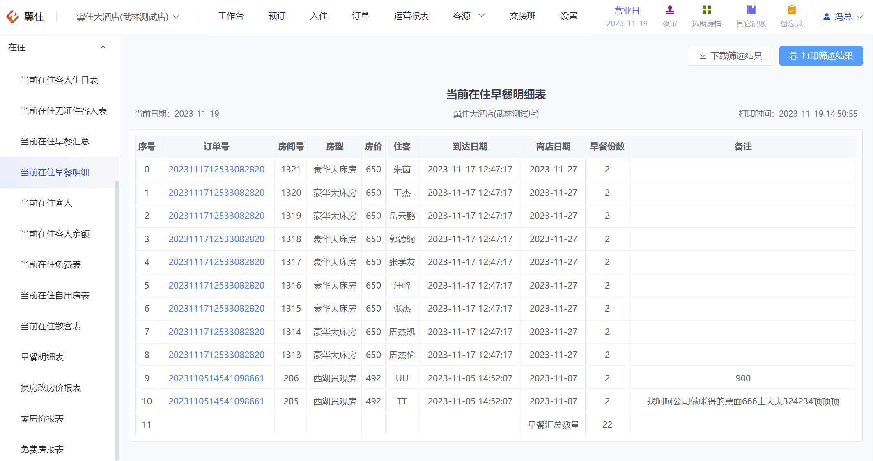
Task: Select 当前在住无证件客人表 in sidebar
Action: point(60,111)
